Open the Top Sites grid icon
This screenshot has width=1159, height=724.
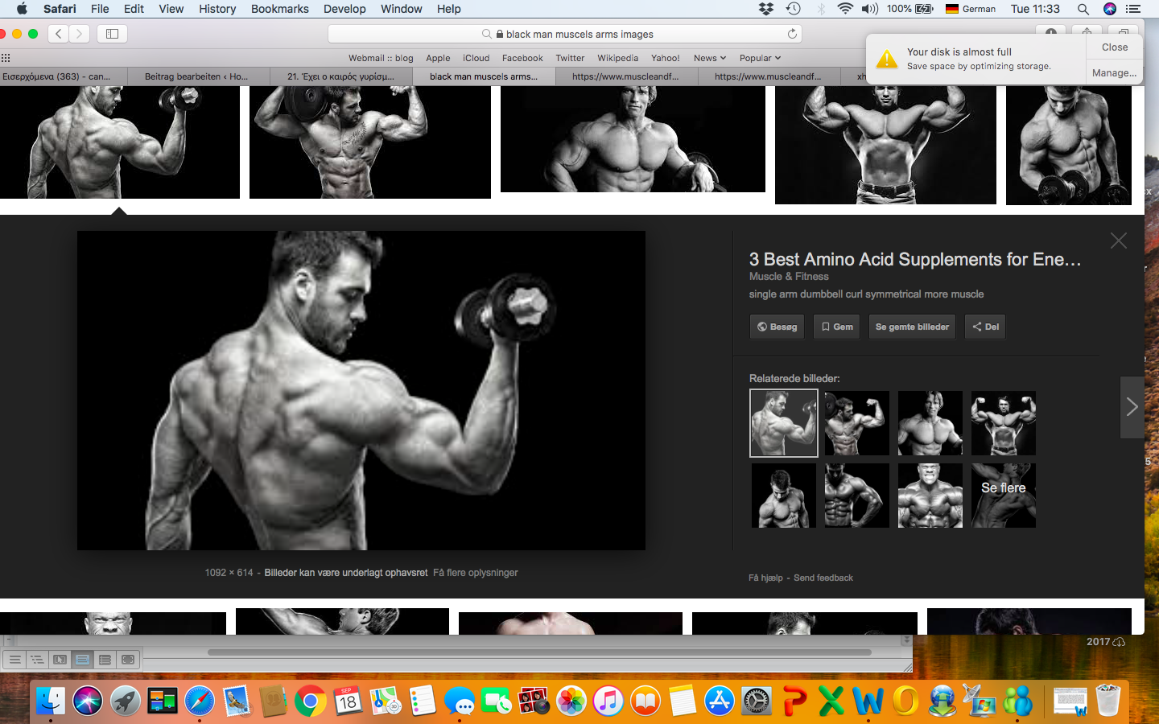click(6, 58)
